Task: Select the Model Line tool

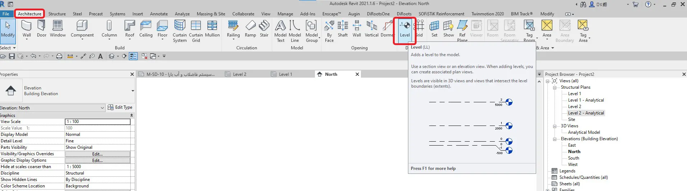Action: [x=295, y=31]
